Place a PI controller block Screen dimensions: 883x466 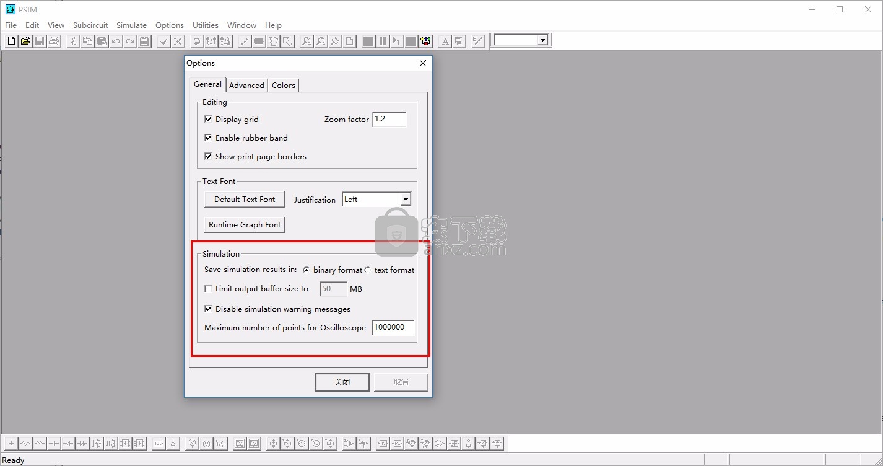coord(397,443)
